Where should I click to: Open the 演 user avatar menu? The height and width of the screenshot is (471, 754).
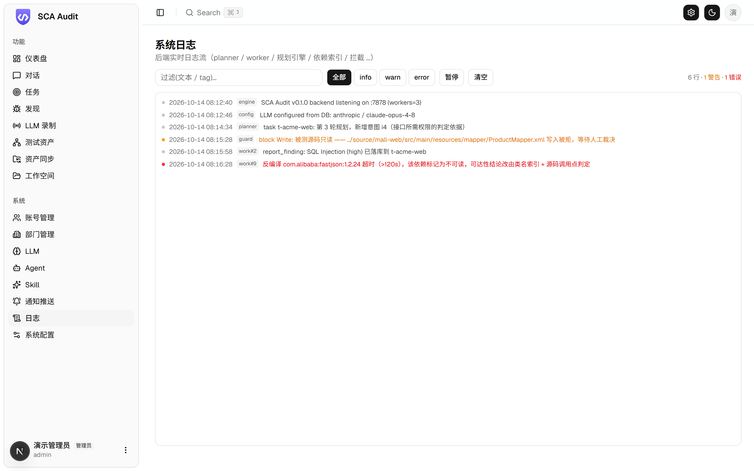(x=733, y=13)
